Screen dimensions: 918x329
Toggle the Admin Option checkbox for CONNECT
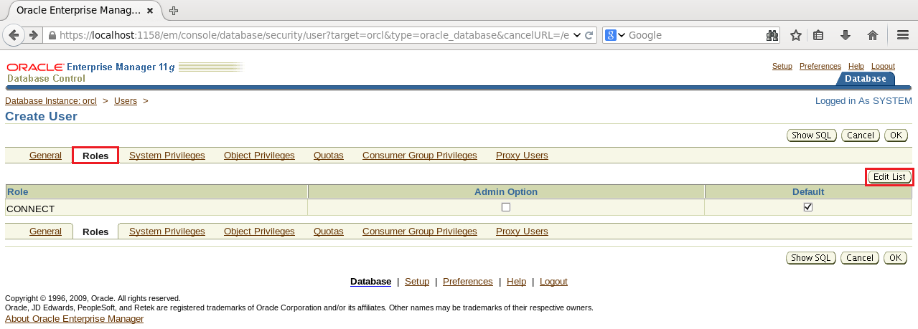(x=506, y=207)
